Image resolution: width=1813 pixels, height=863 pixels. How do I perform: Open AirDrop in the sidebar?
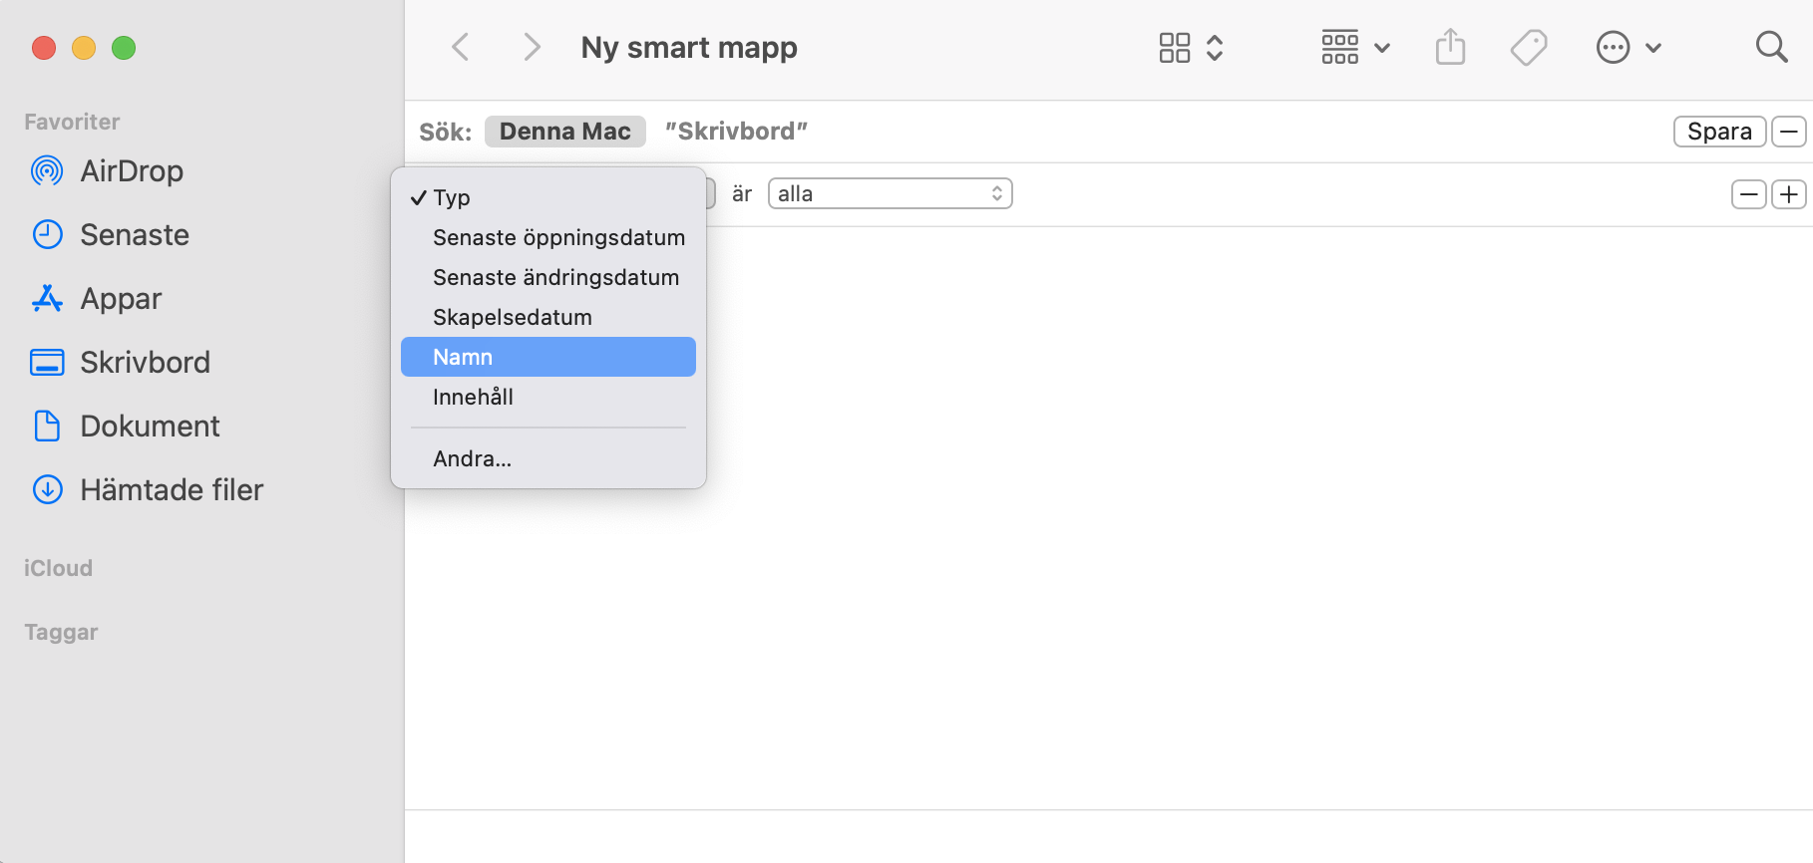108,171
